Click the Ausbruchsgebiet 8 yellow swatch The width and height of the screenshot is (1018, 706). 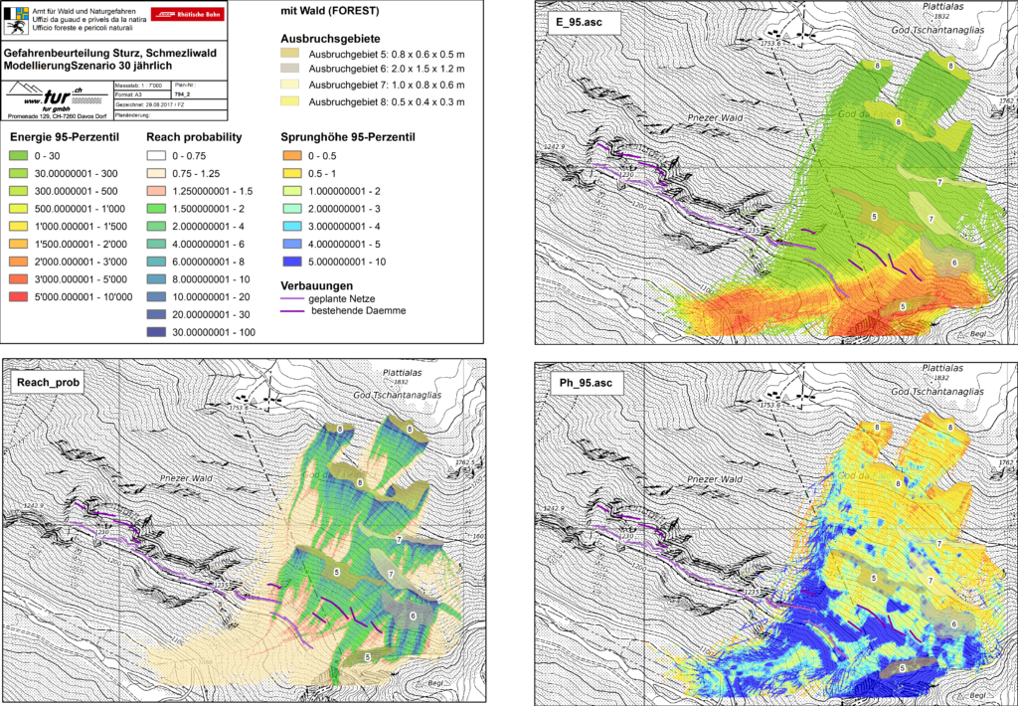click(x=289, y=101)
